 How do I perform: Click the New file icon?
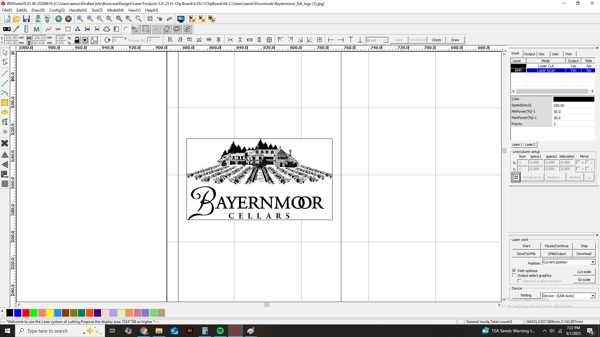[7, 19]
